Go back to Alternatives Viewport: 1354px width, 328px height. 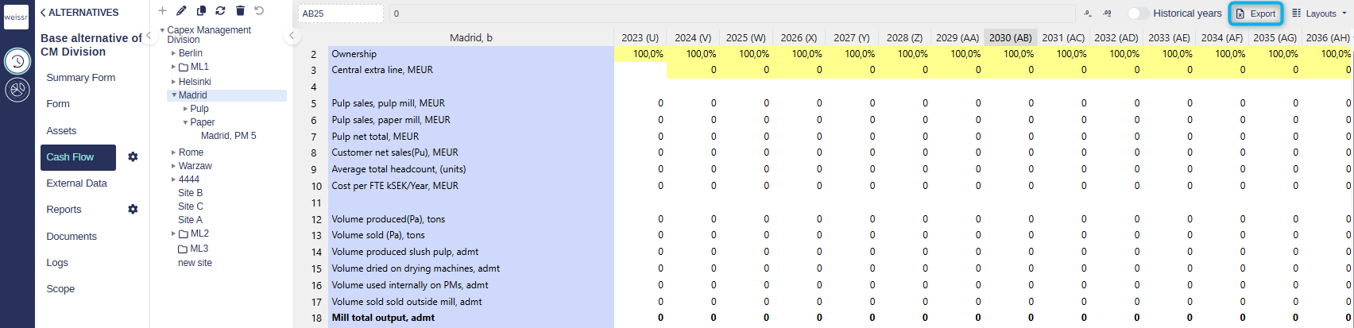[x=79, y=13]
